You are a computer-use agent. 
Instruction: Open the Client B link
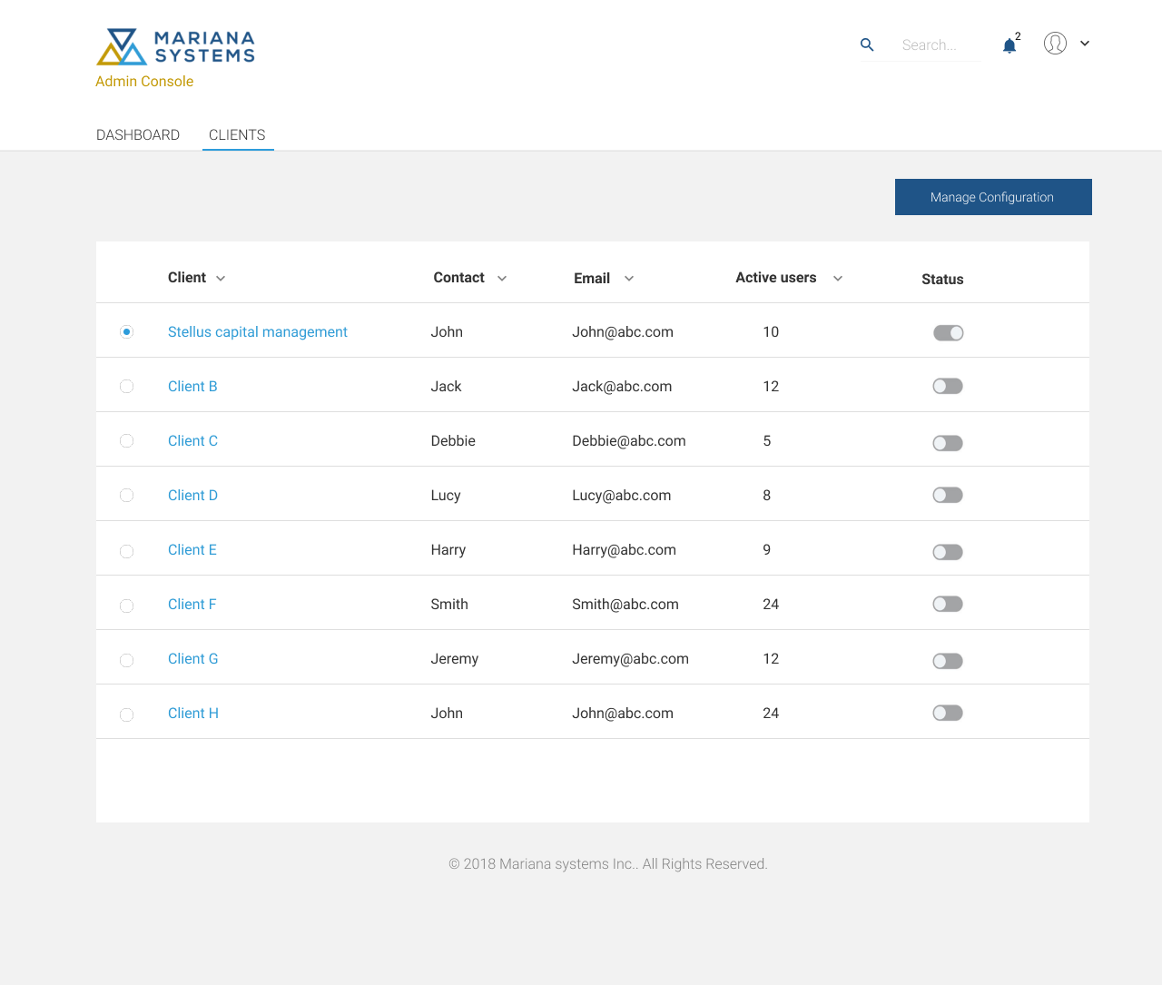tap(192, 386)
